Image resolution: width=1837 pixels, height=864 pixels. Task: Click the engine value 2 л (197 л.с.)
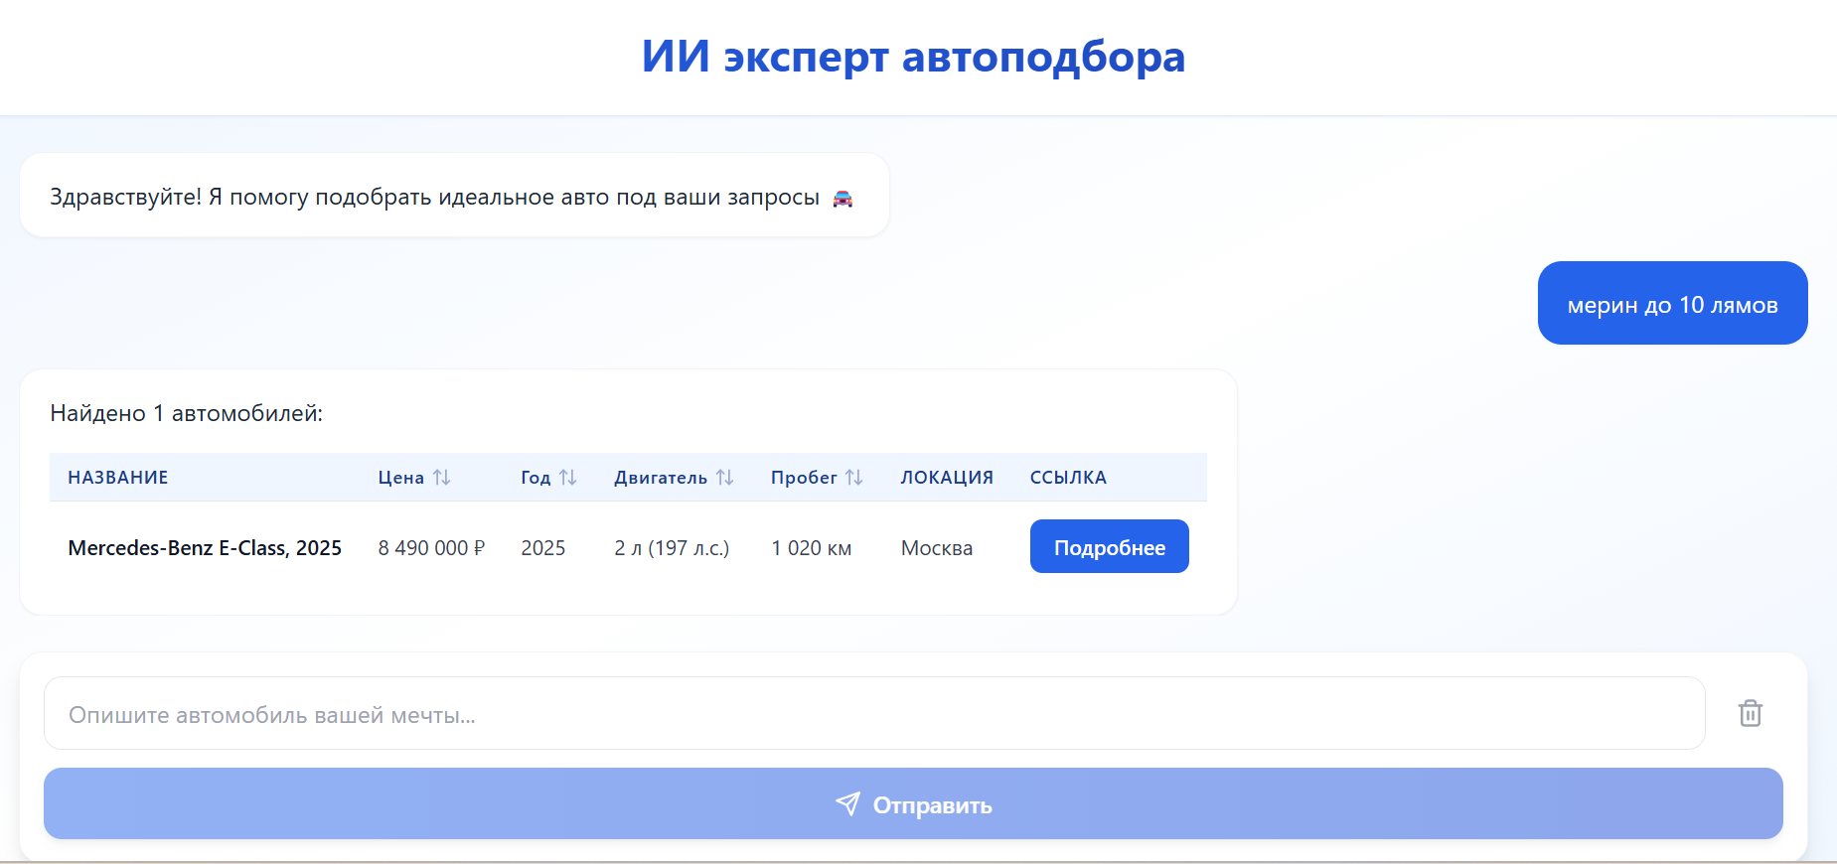coord(672,548)
